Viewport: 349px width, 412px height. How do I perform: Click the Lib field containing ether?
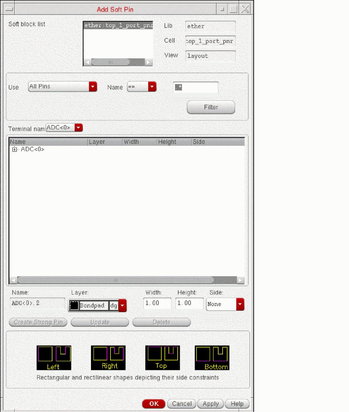pyautogui.click(x=210, y=26)
